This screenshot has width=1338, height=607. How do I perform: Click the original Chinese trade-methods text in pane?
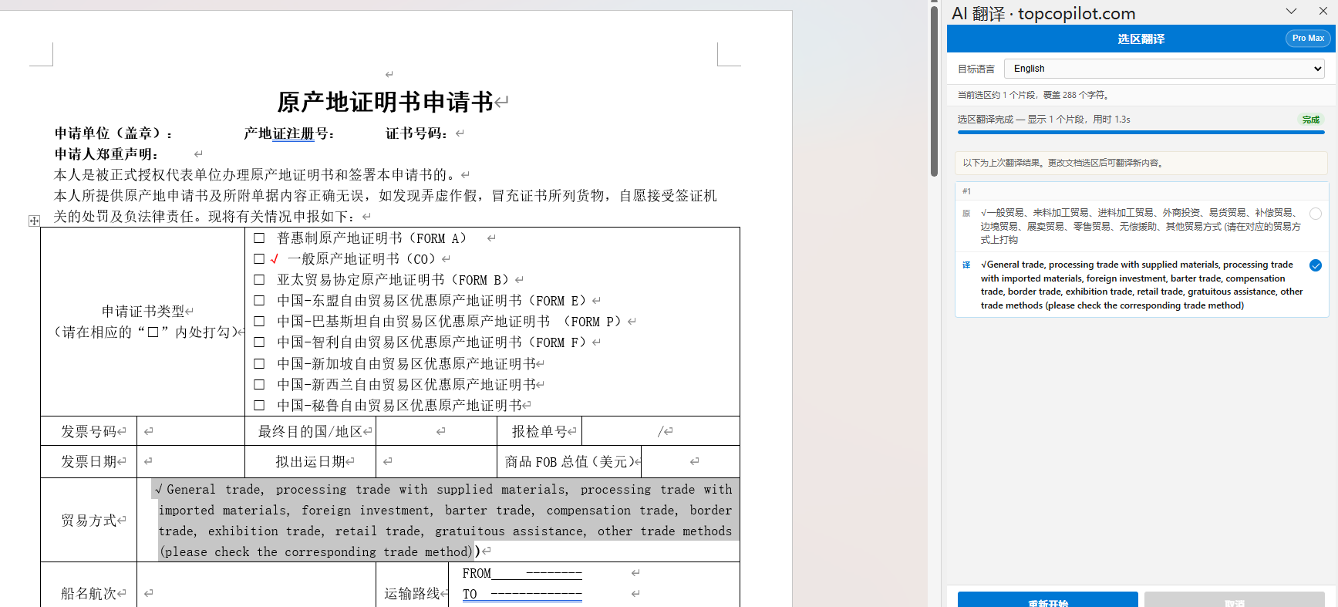point(1140,226)
